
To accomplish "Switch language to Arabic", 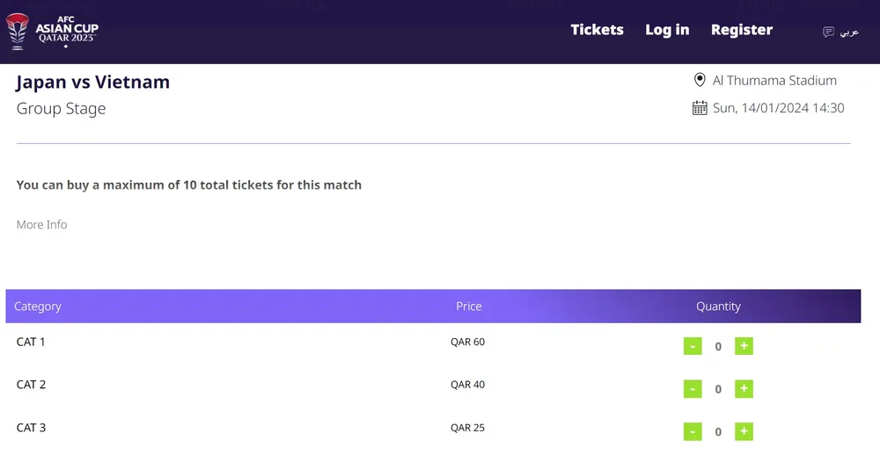I will pos(848,32).
